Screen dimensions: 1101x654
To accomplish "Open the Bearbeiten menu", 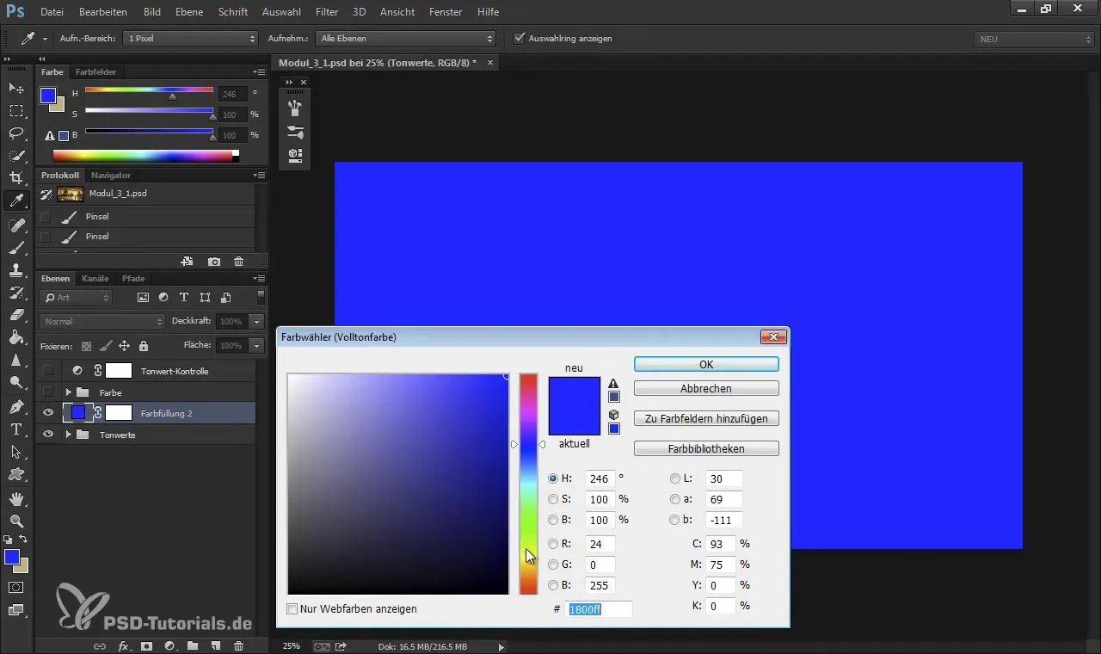I will point(103,12).
